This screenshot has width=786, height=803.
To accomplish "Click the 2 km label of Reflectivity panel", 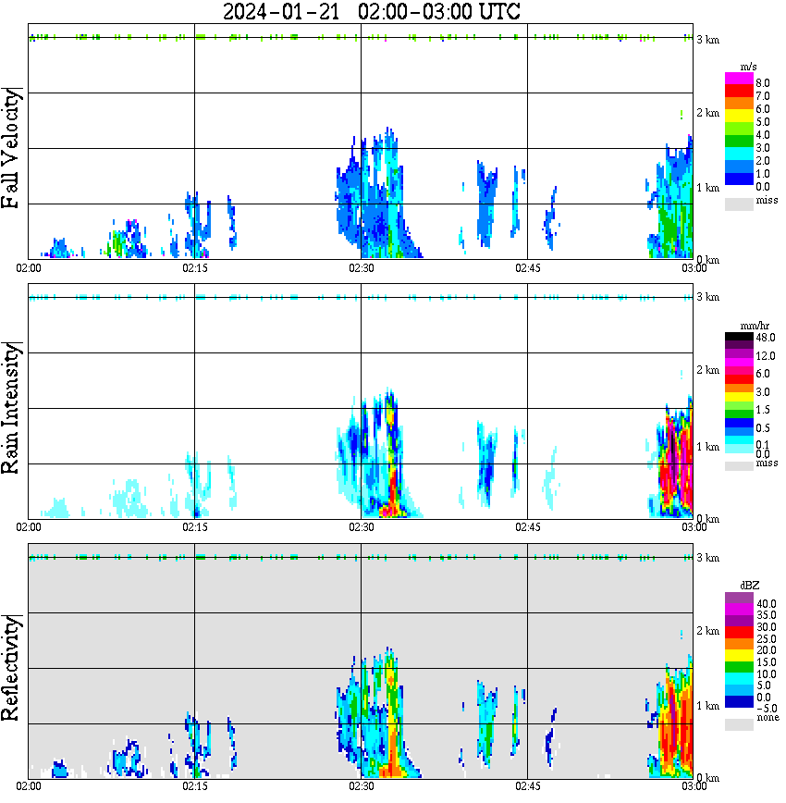I will pos(708,631).
